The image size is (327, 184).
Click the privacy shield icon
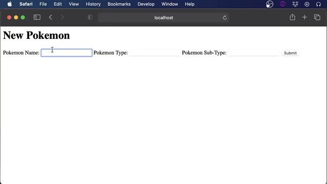[90, 17]
